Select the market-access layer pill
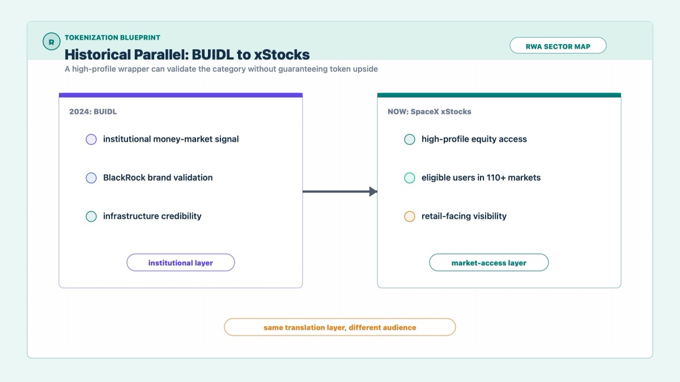The width and height of the screenshot is (680, 382). tap(489, 263)
